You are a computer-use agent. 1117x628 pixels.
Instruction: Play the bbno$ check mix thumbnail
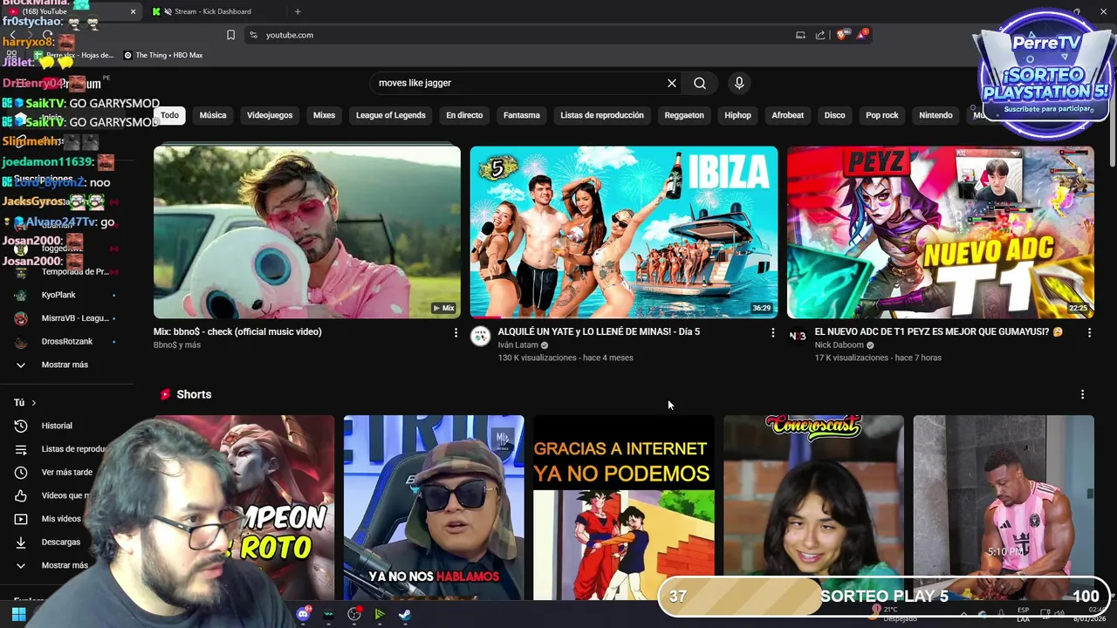point(307,232)
